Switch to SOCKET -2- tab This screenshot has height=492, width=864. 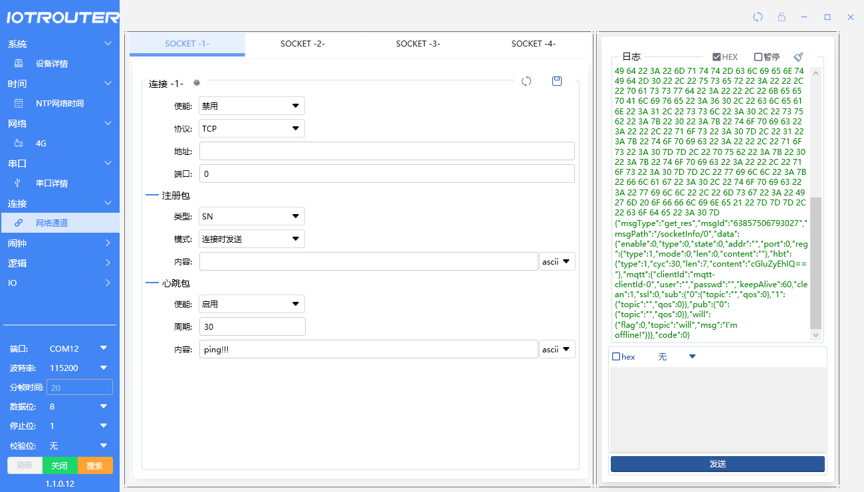pyautogui.click(x=302, y=44)
